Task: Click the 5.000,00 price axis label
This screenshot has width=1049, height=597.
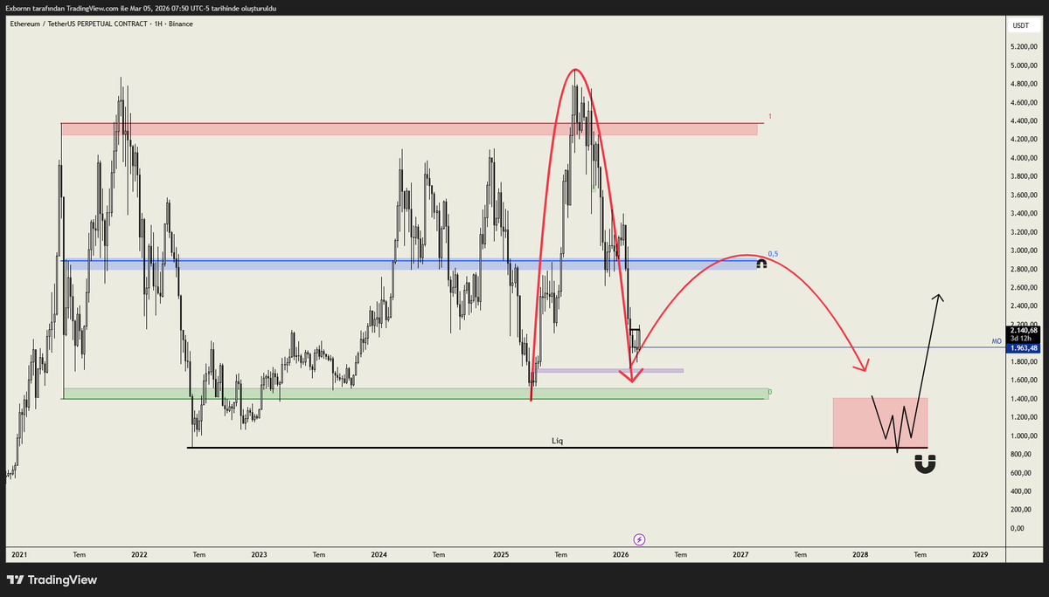Action: (x=1024, y=65)
